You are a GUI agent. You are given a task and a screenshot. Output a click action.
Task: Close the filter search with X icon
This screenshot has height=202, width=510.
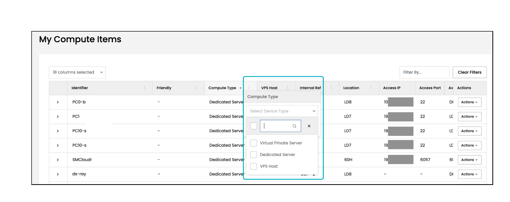[309, 126]
